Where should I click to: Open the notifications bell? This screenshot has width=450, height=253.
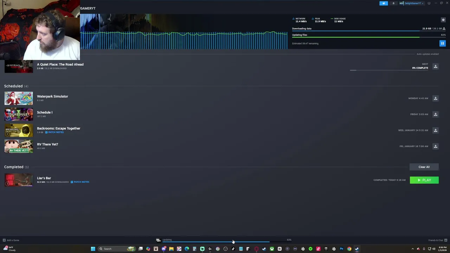click(x=393, y=3)
